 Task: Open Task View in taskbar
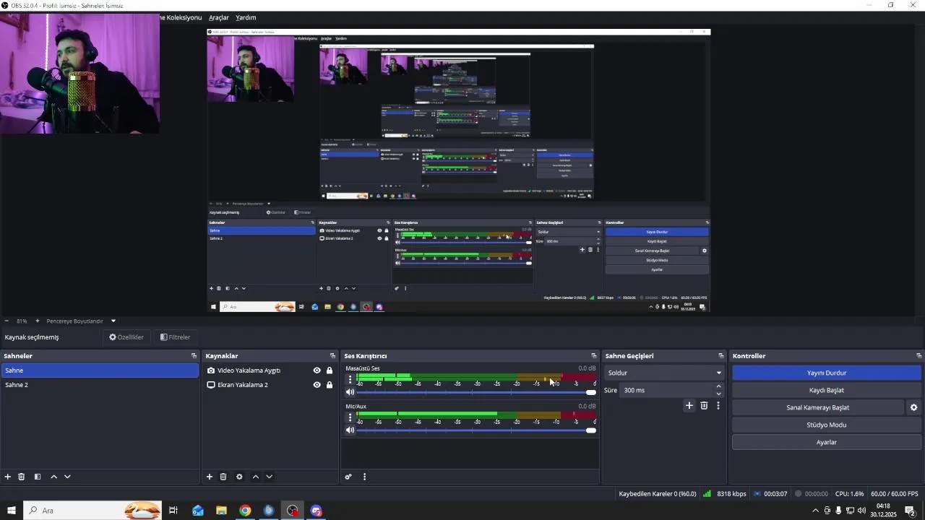173,511
